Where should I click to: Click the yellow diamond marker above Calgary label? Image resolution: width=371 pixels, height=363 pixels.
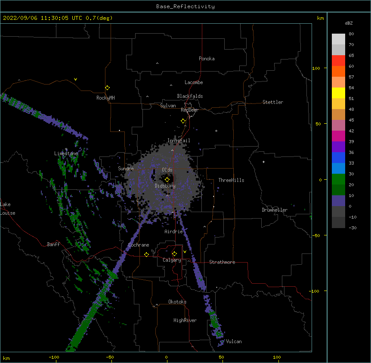point(174,254)
